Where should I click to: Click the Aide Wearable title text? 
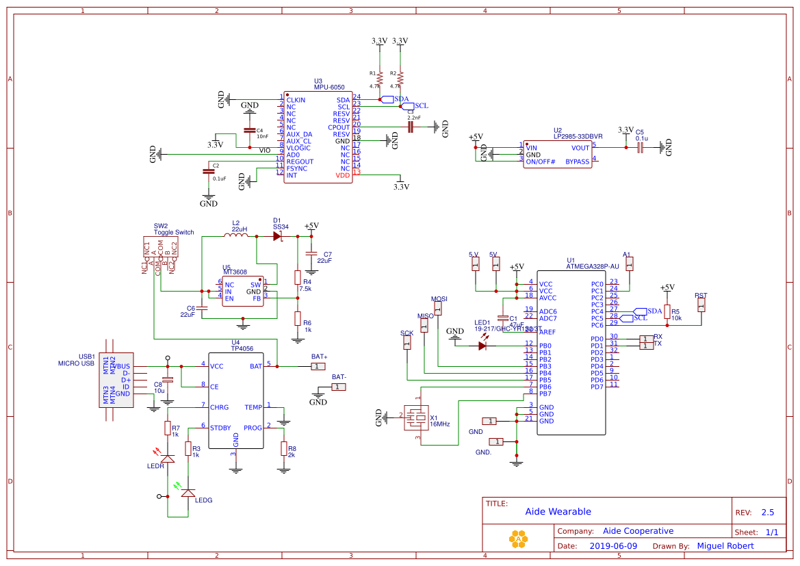click(x=558, y=511)
